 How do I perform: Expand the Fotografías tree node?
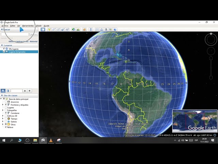(3, 110)
